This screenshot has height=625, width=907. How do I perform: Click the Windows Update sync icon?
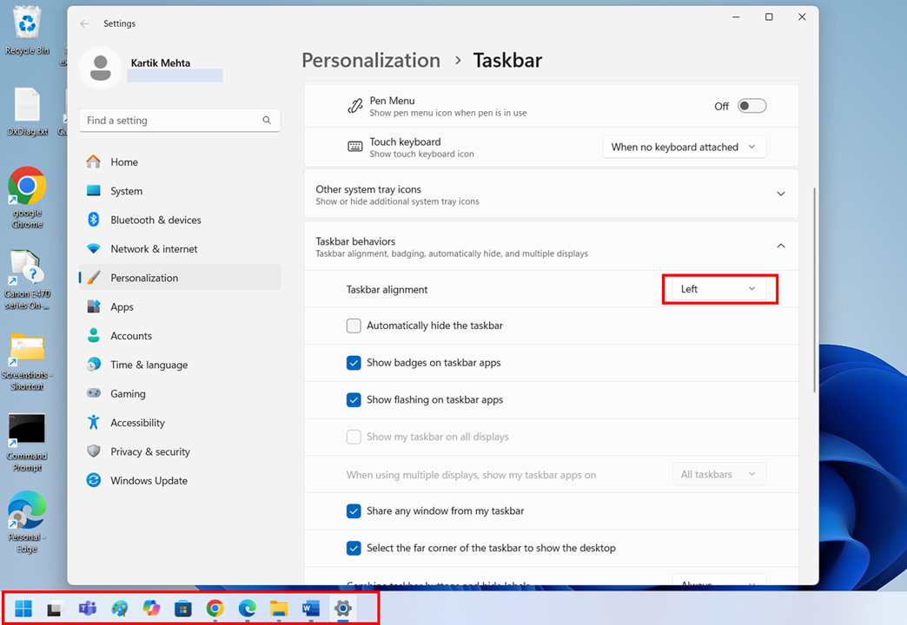pyautogui.click(x=93, y=480)
